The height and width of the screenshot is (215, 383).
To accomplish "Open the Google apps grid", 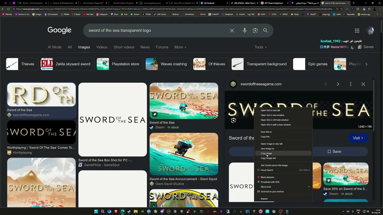I will point(357,30).
